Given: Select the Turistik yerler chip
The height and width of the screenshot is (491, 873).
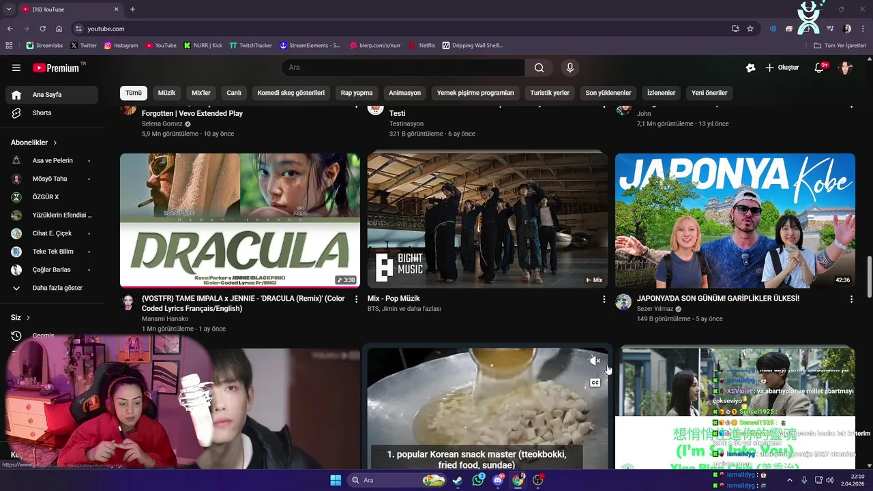Looking at the screenshot, I should (550, 93).
